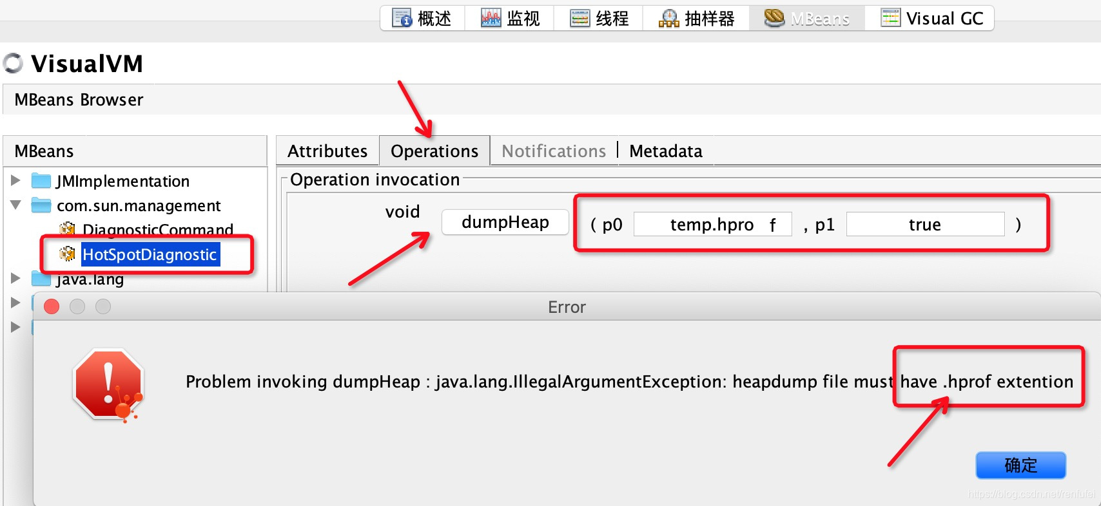Image resolution: width=1101 pixels, height=506 pixels.
Task: Click the monitor chart icon next to 监视
Action: 491,18
